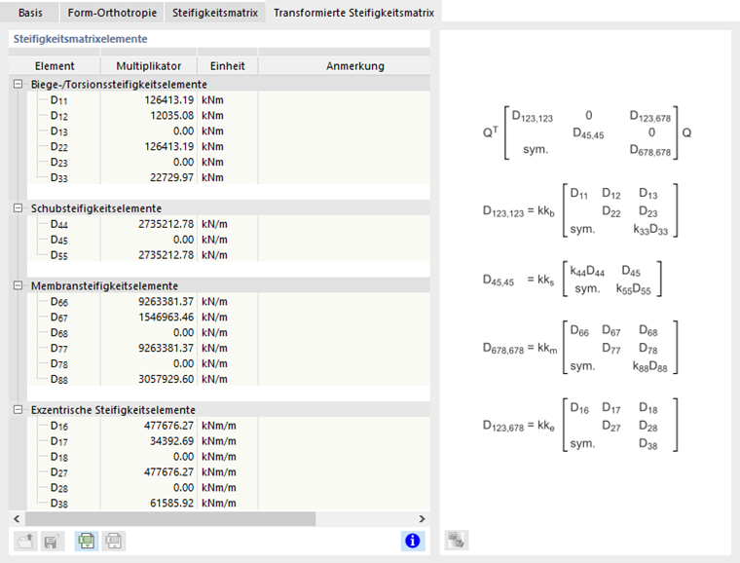This screenshot has height=563, width=740.
Task: Switch to the Basis tab
Action: tap(30, 12)
